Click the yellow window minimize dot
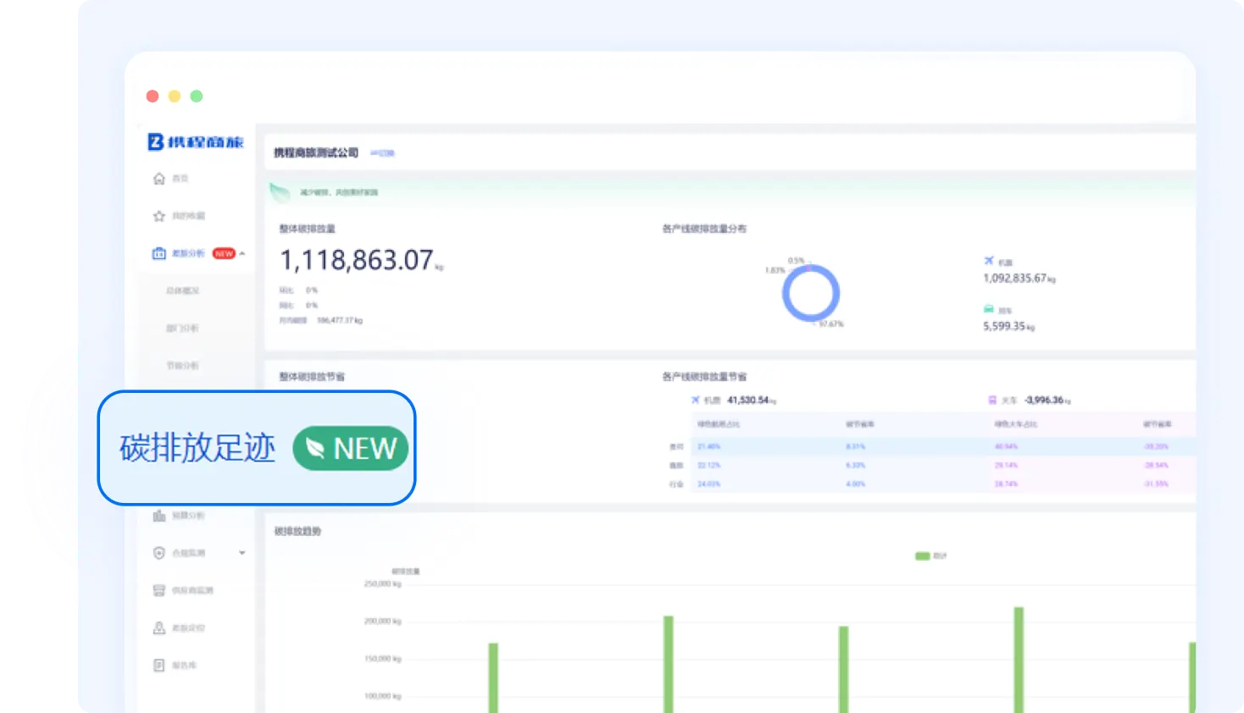1244x713 pixels. click(175, 97)
